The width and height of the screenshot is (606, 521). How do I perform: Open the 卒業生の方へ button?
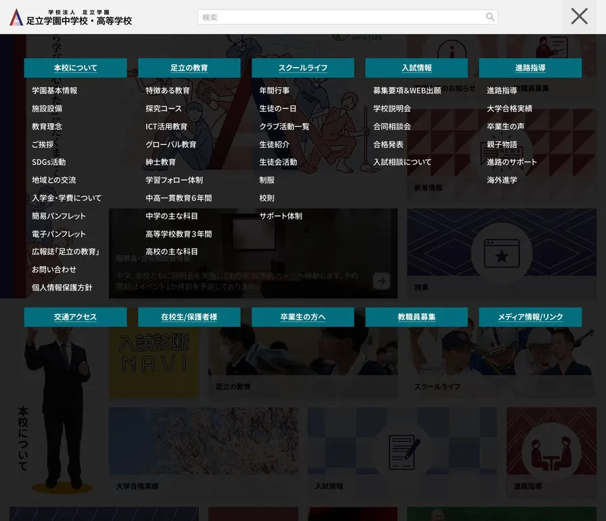pos(302,317)
